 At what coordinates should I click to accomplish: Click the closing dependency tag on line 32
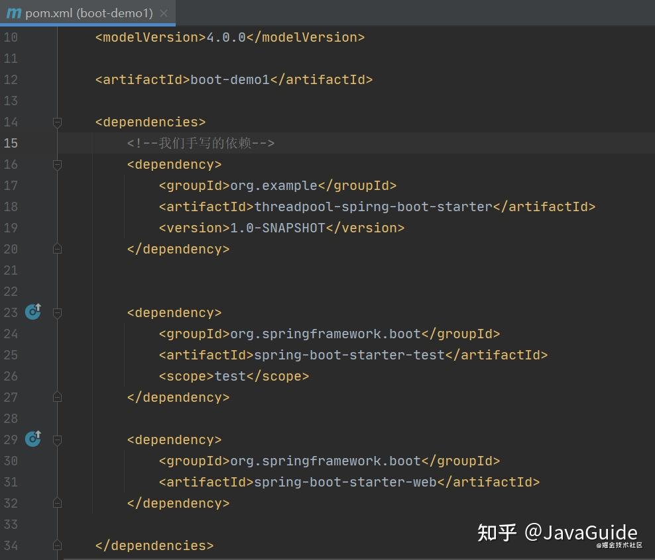click(178, 503)
